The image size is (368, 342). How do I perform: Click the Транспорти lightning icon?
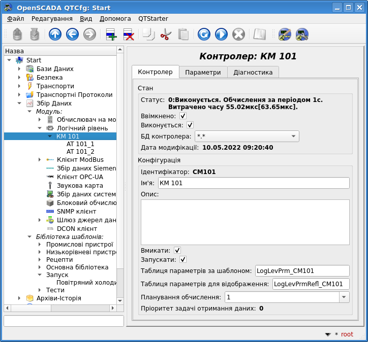point(30,86)
